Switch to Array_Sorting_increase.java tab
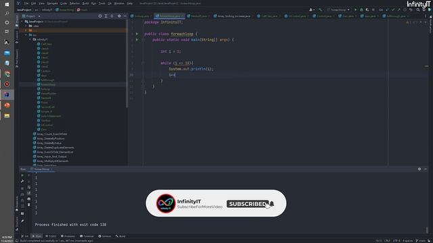 [233, 16]
